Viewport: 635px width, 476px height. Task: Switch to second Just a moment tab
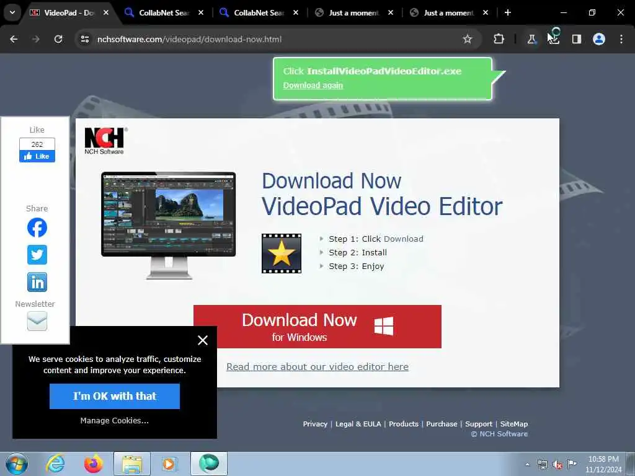(449, 12)
